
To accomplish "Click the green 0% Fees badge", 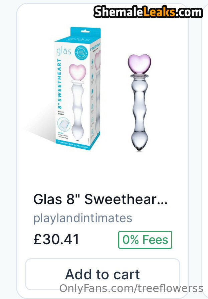I will 145,240.
